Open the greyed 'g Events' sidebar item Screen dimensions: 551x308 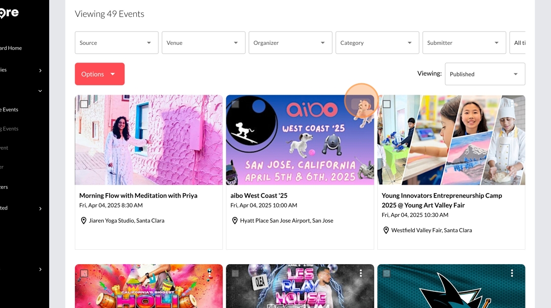pos(9,129)
